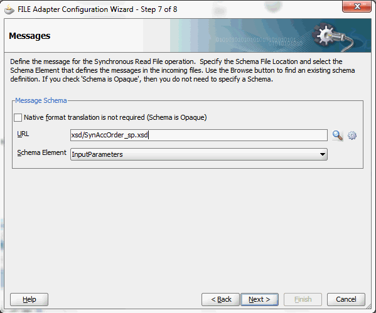Viewport: 376px width, 313px height.
Task: Enable the Schema is Opaque checkbox
Action: (18, 117)
